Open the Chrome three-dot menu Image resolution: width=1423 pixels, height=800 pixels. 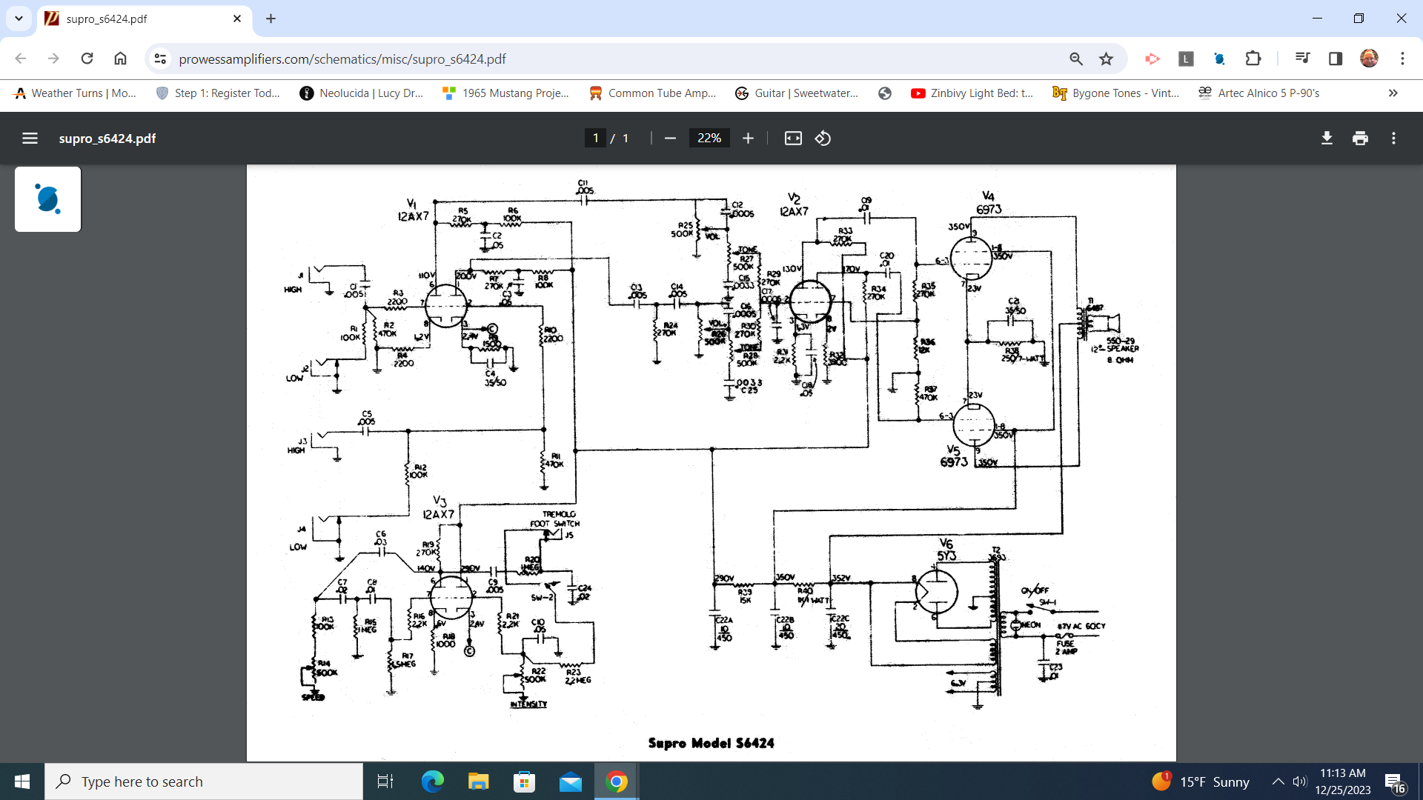[1402, 59]
